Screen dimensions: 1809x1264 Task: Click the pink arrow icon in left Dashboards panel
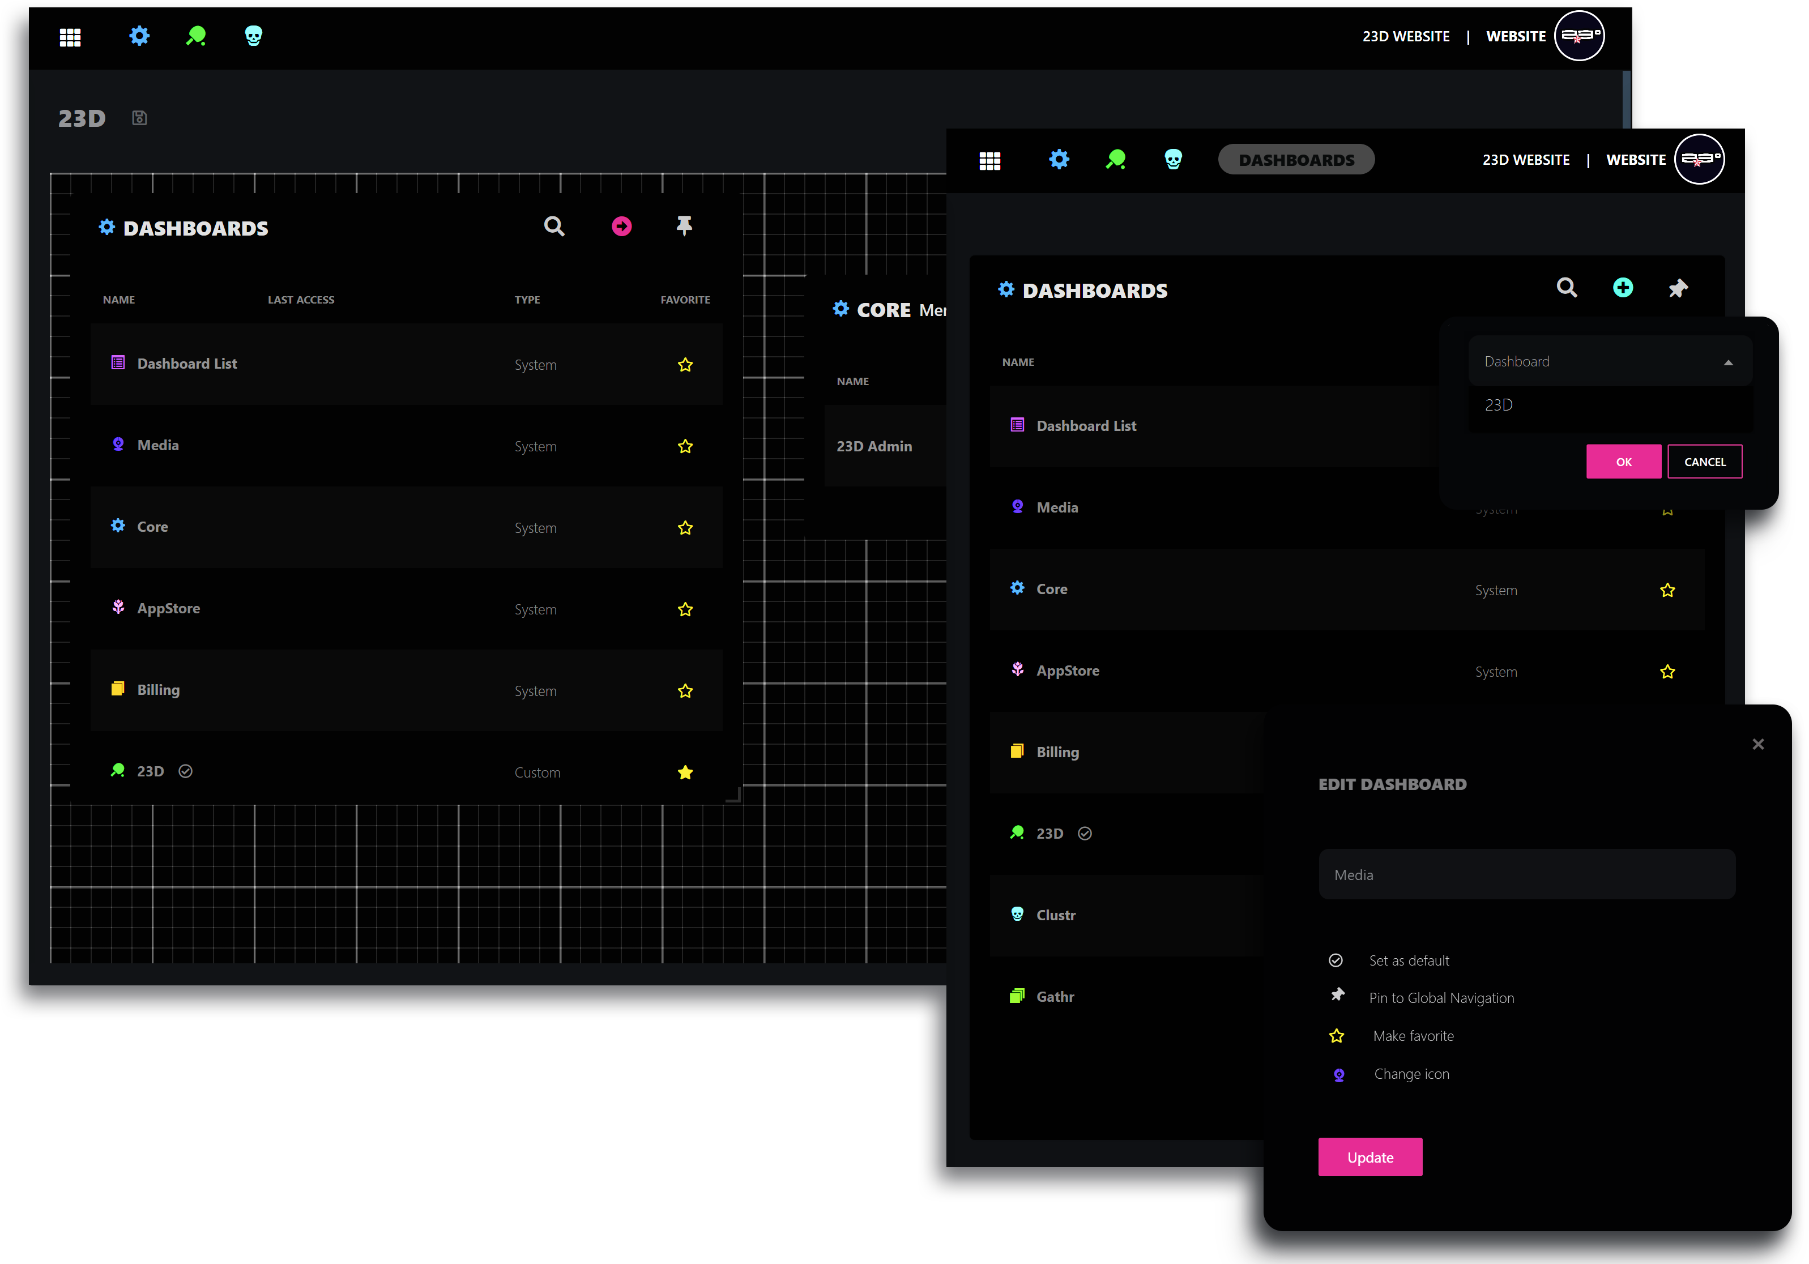(x=621, y=227)
